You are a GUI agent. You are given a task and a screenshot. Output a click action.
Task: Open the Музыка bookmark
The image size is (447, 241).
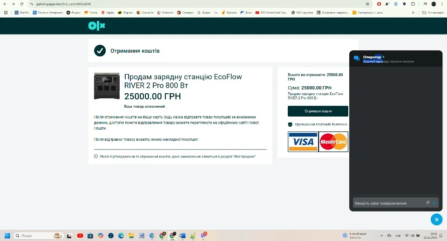[229, 13]
